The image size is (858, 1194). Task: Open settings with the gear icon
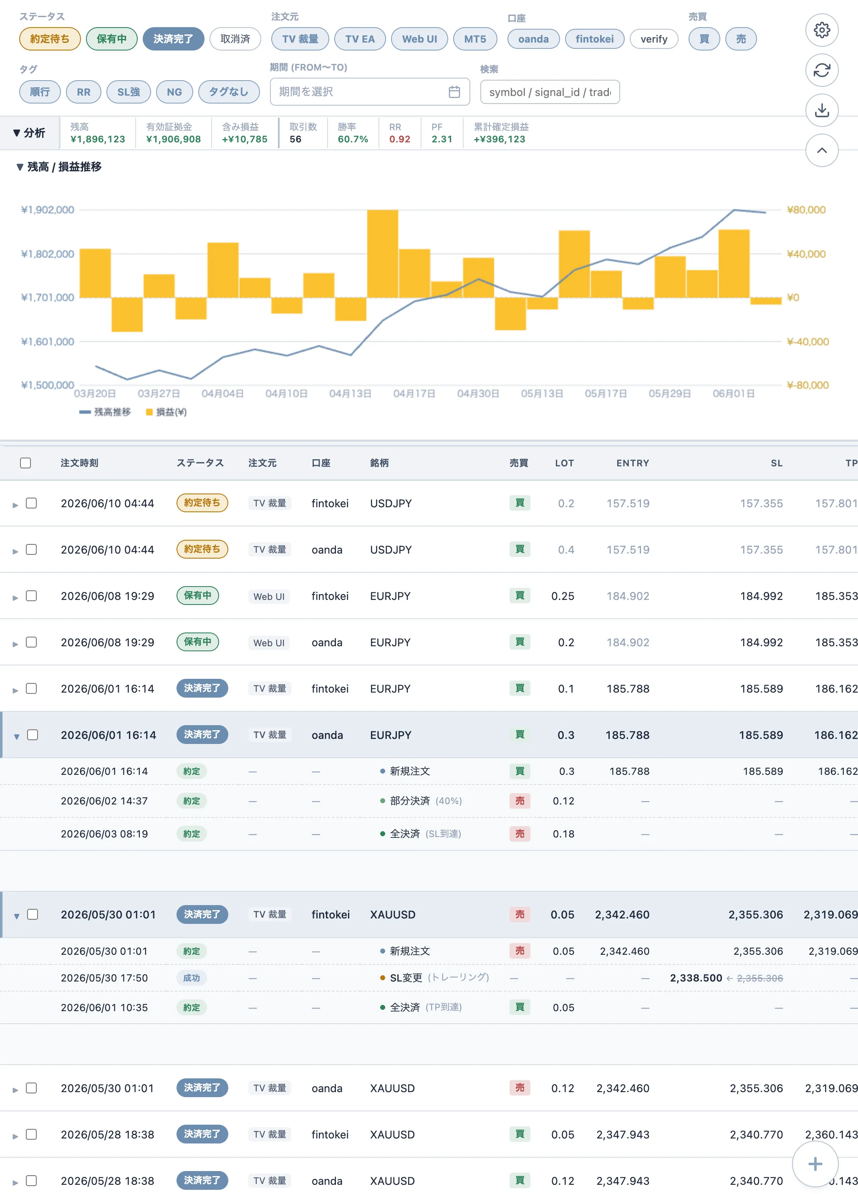pos(822,30)
